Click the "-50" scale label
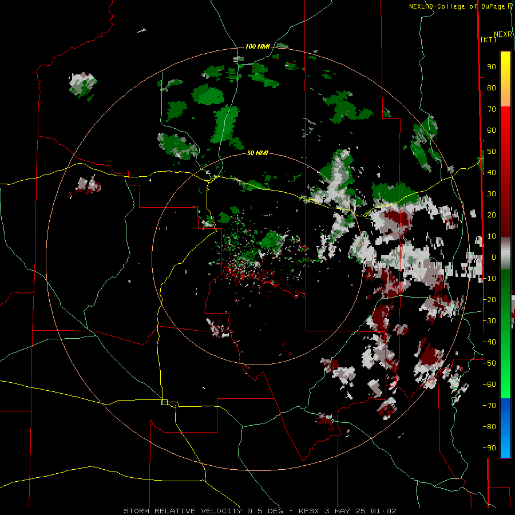This screenshot has width=515, height=515. 489,363
